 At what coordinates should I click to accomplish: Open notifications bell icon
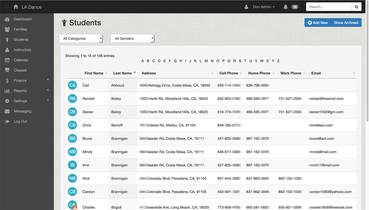click(286, 7)
